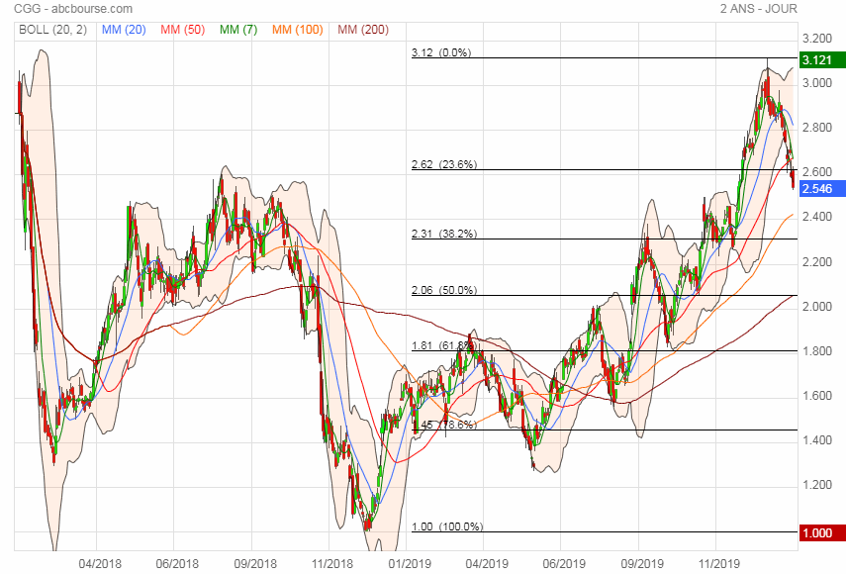Image resolution: width=846 pixels, height=574 pixels.
Task: Select the orange MM (100) legend entry
Action: 297,30
